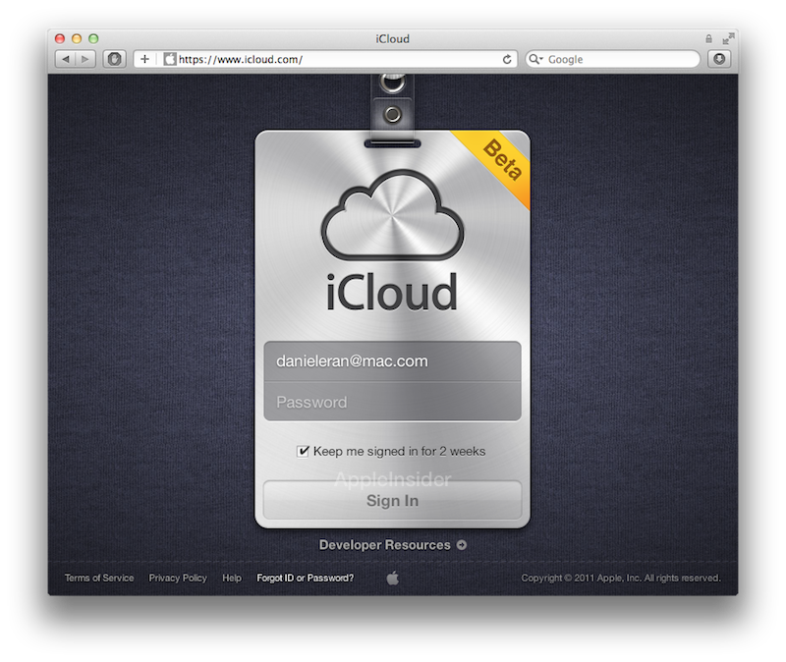Click the Apple ID email field
This screenshot has width=786, height=662.
click(392, 361)
